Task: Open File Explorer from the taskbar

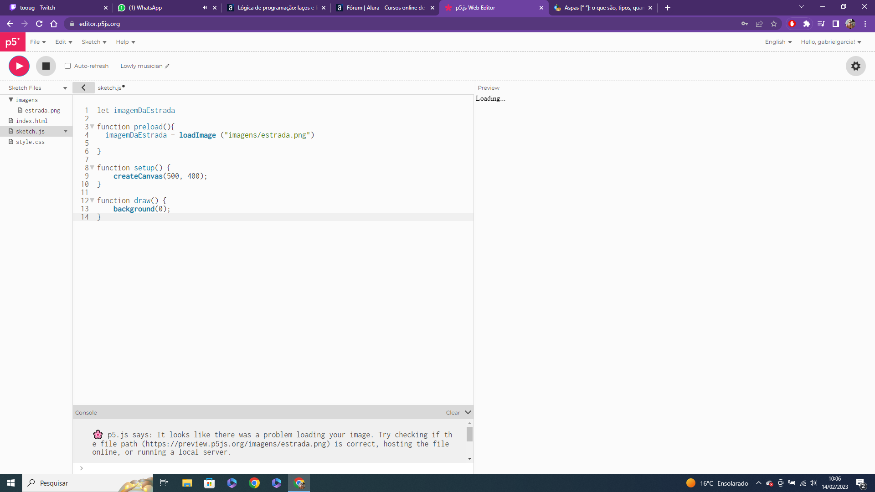Action: pos(187,483)
